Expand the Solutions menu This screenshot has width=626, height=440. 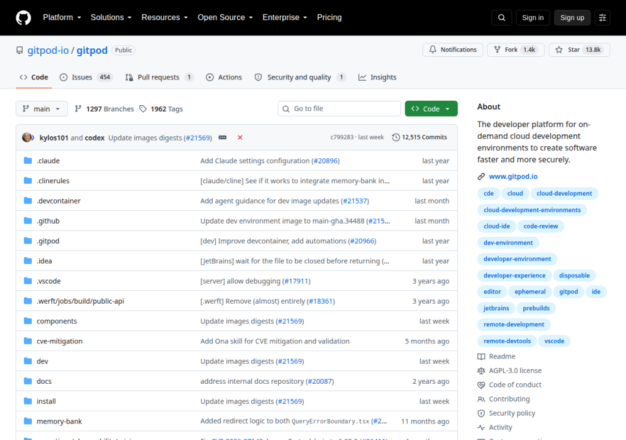(x=111, y=18)
